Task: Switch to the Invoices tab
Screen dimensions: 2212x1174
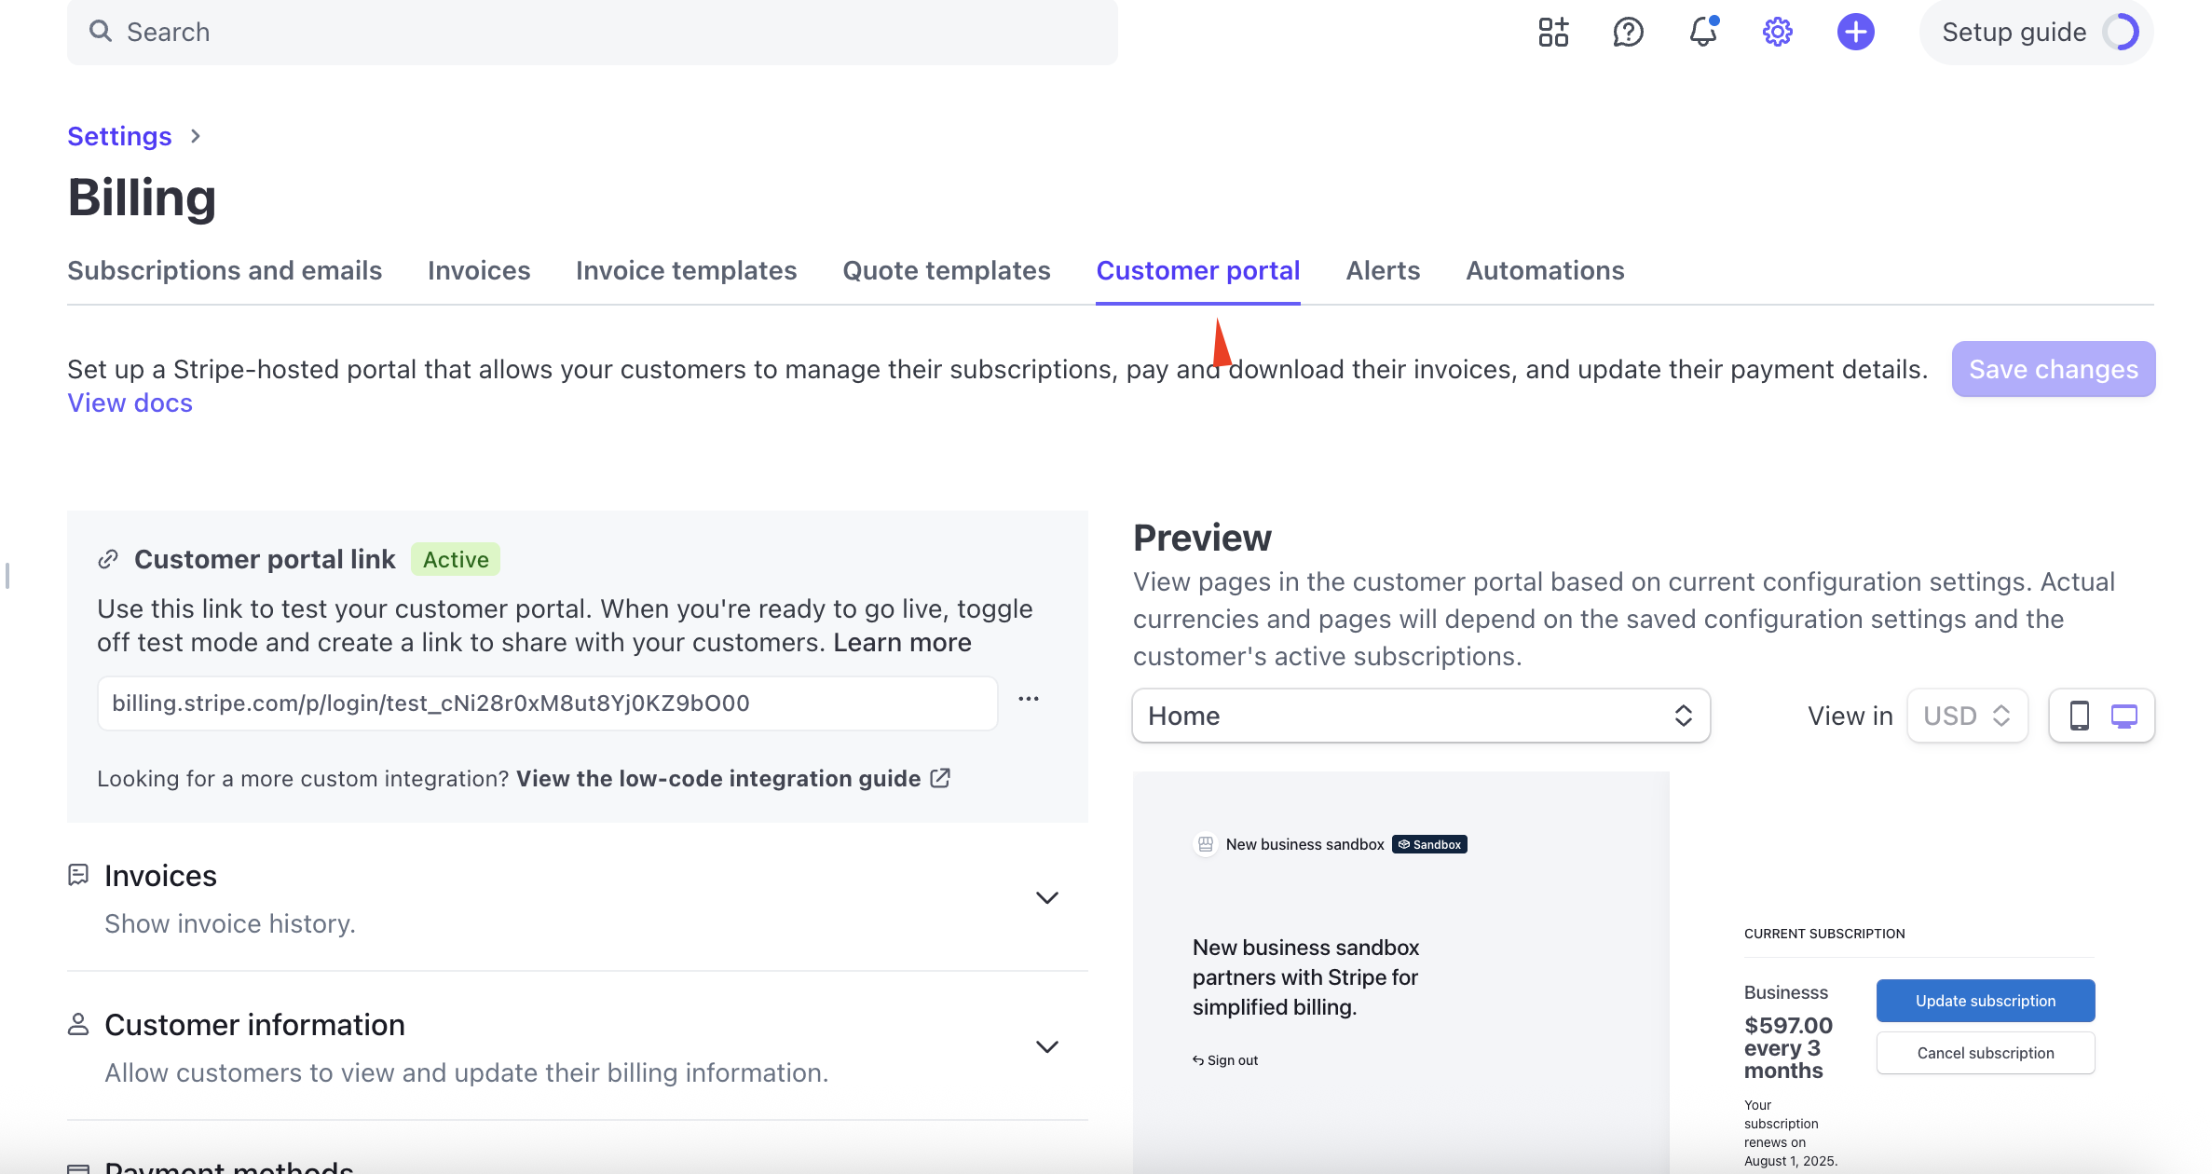Action: [x=479, y=270]
